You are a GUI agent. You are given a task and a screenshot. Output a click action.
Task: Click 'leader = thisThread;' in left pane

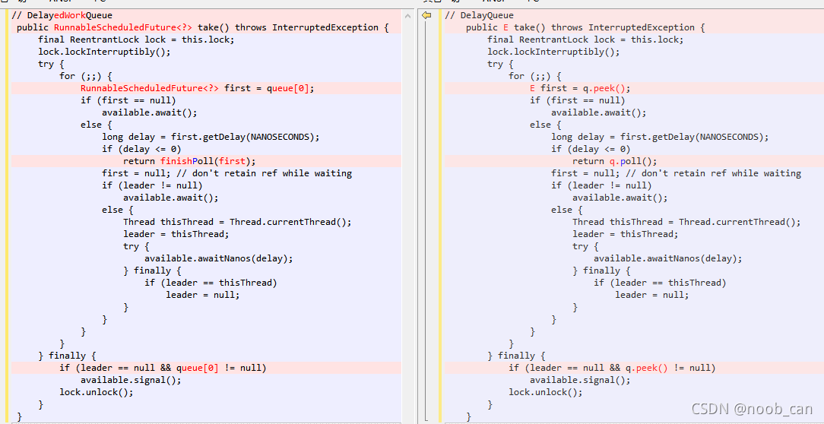point(176,234)
